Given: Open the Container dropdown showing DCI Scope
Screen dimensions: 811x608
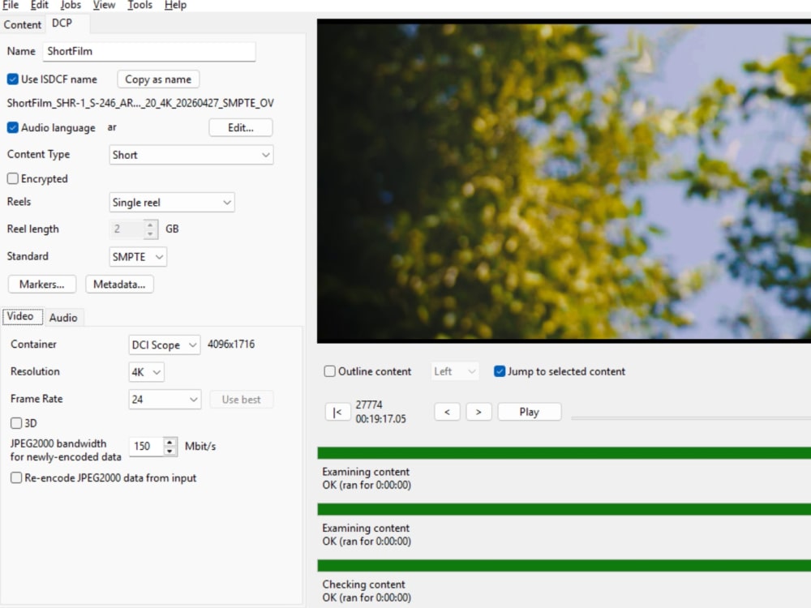Looking at the screenshot, I should [x=164, y=345].
